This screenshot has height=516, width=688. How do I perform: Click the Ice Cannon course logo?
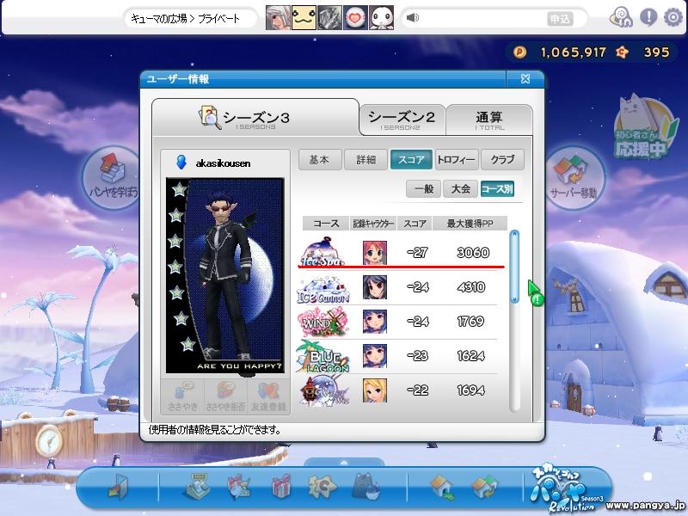[324, 290]
